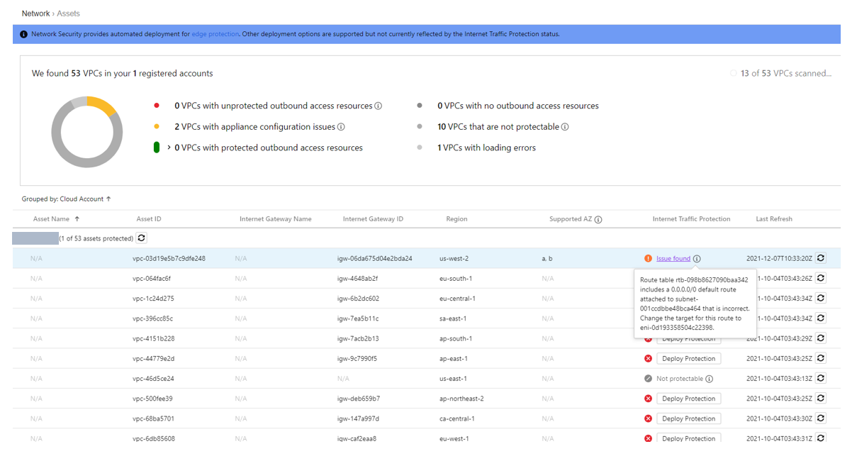
Task: Deploy Protection for vpc-500fee39
Action: [688, 399]
